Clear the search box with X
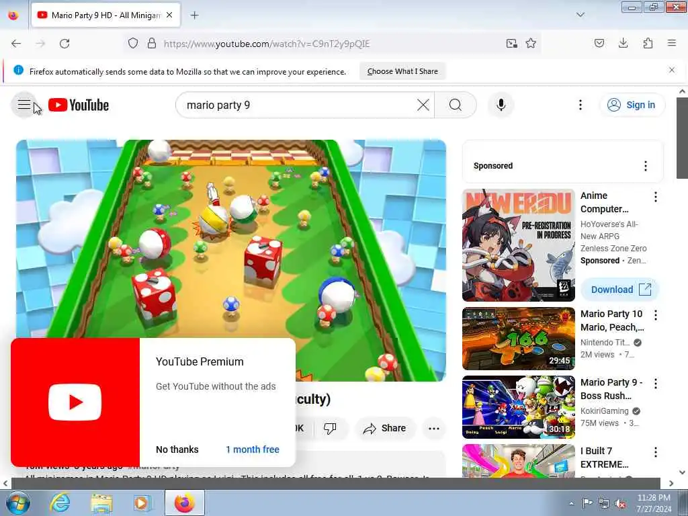Image resolution: width=688 pixels, height=516 pixels. coord(423,105)
